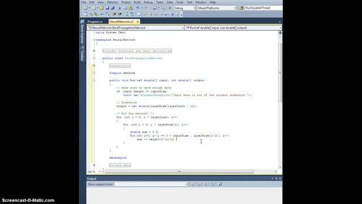The height and width of the screenshot is (204, 362).
Task: Open the NeuralNetwork.BackPropagationNetwork class dropdown
Action: [183, 28]
